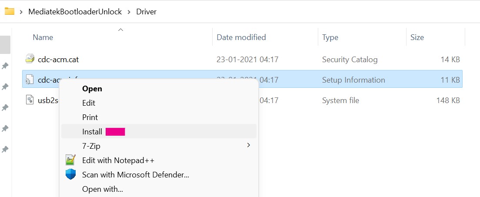480x197 pixels.
Task: Toggle the sort arrow above the Name column
Action: (x=121, y=30)
